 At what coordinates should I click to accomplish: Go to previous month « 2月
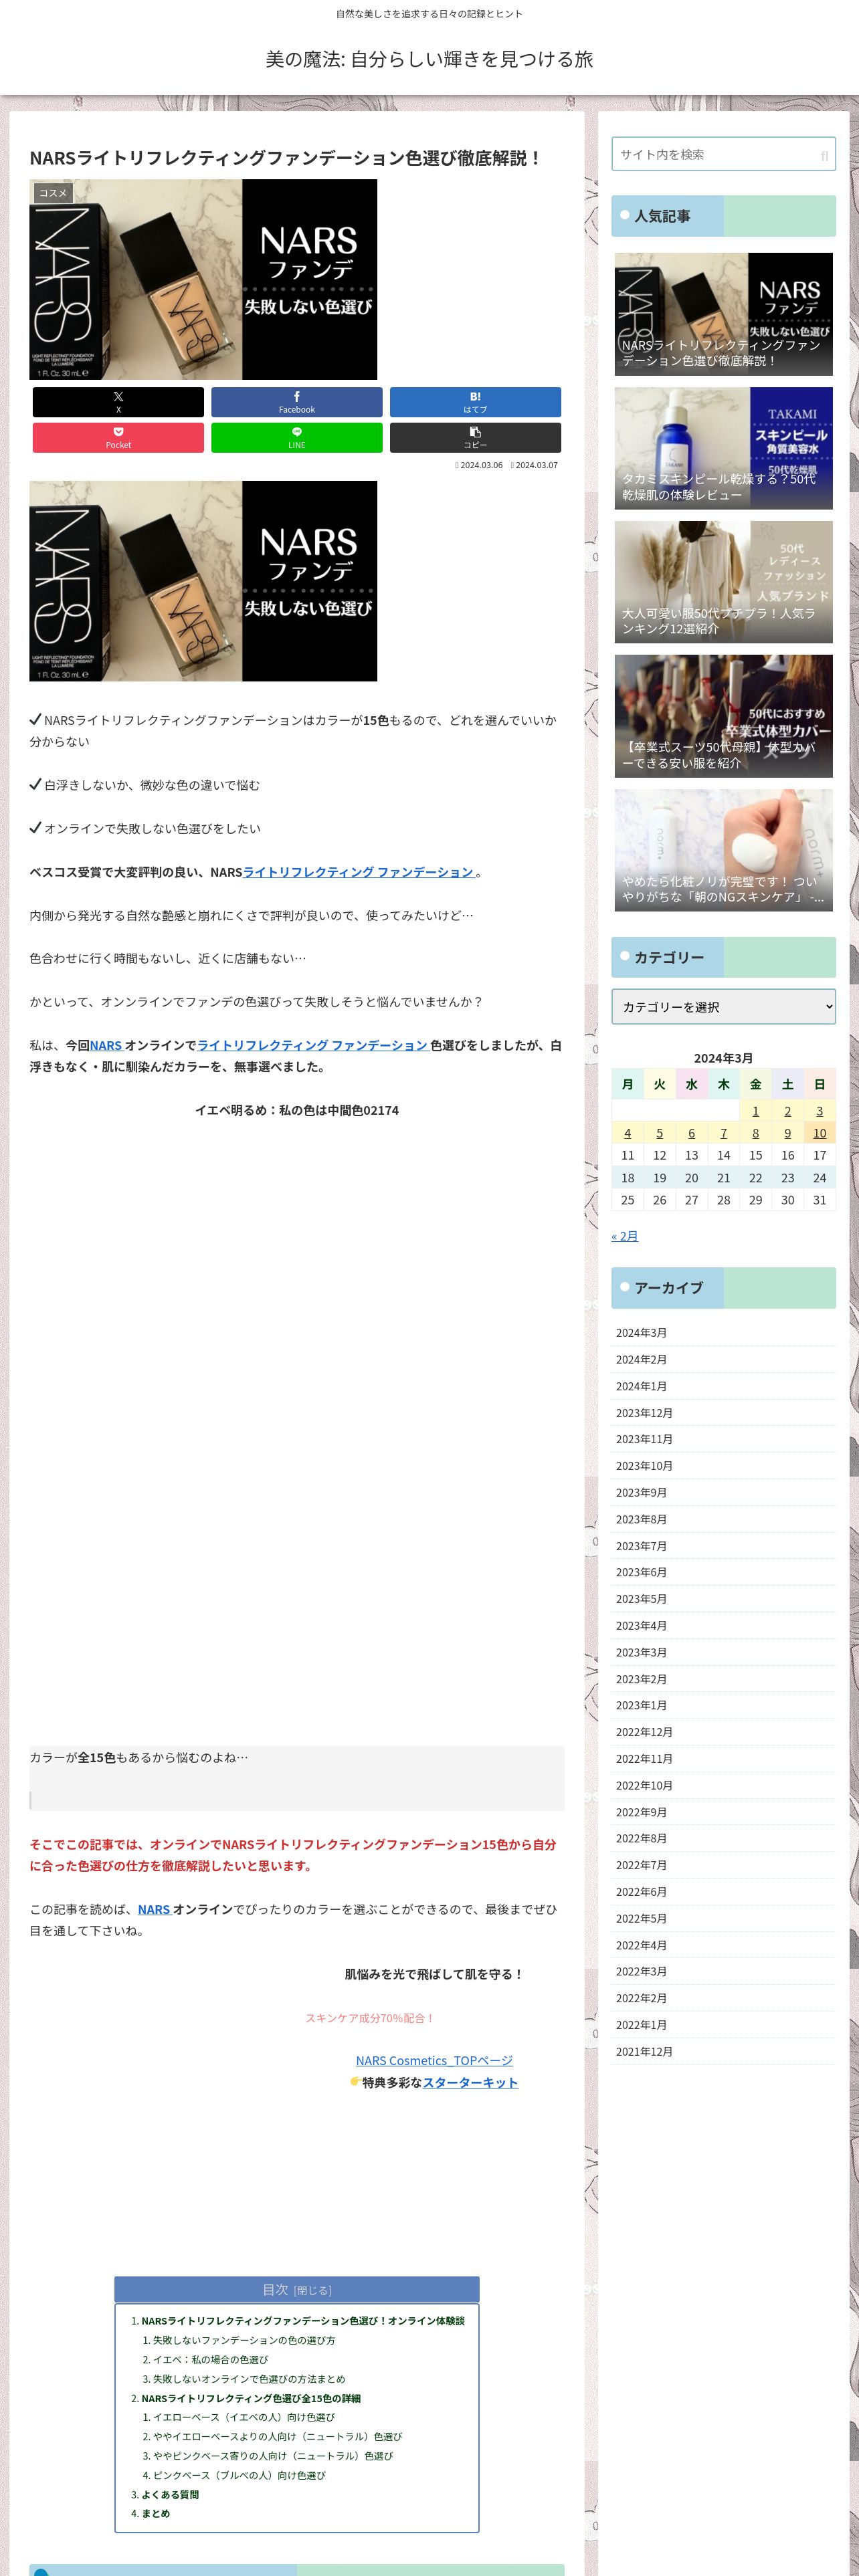coord(624,1236)
